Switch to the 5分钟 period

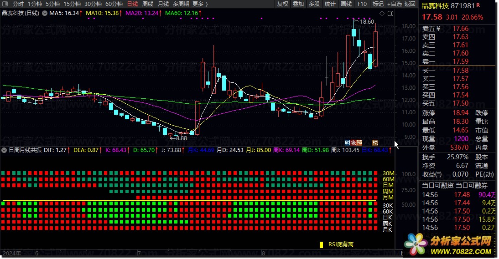tap(52, 4)
